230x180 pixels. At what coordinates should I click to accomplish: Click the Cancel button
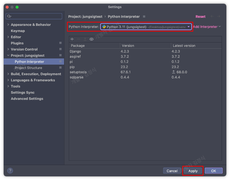[172, 171]
